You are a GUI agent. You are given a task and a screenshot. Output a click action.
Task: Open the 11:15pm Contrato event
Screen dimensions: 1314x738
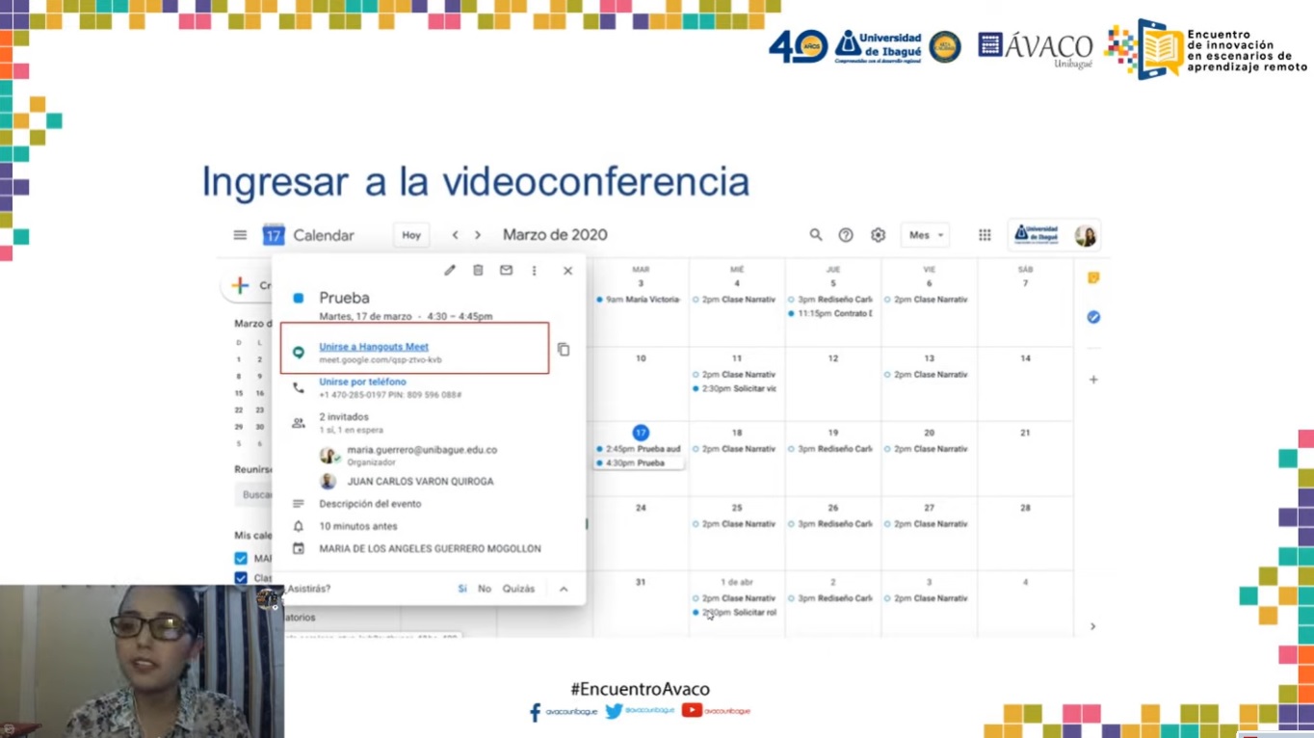[x=830, y=313]
